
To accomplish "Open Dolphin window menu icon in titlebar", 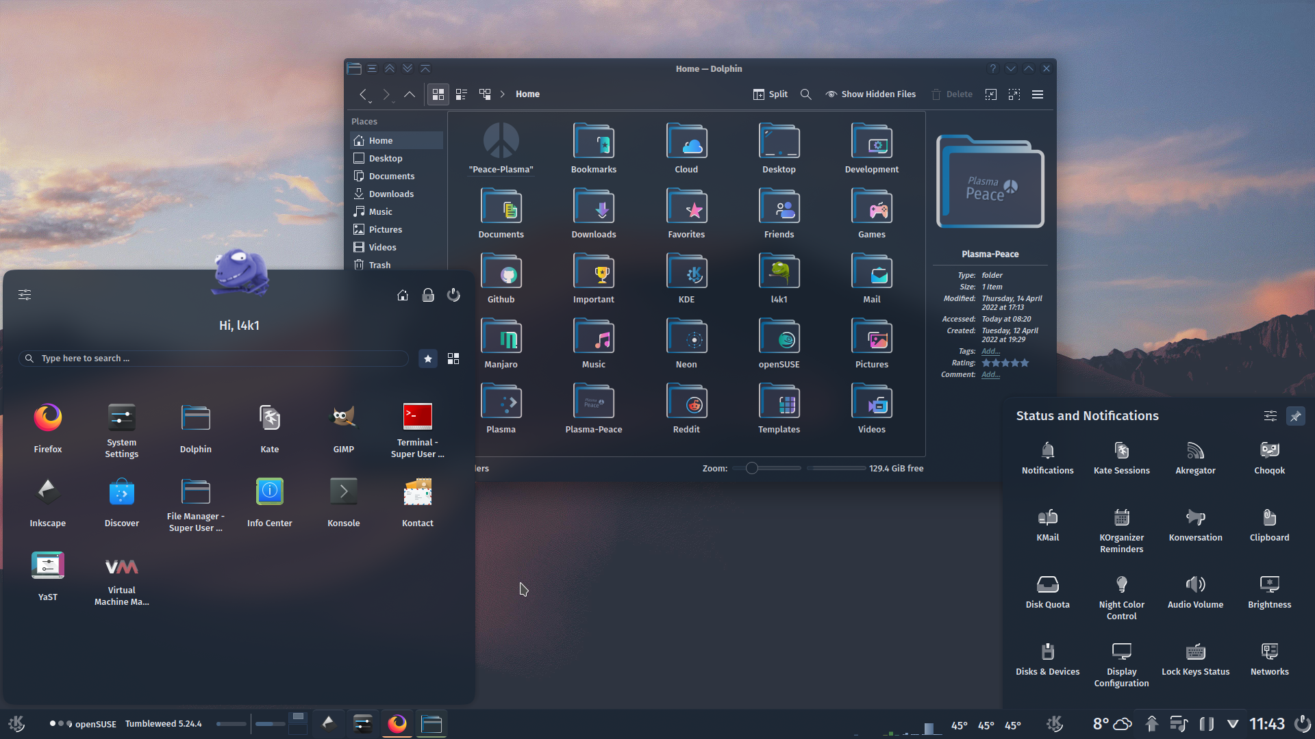I will [x=353, y=68].
